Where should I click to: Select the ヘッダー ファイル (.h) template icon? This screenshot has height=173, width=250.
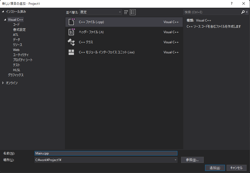(72, 32)
